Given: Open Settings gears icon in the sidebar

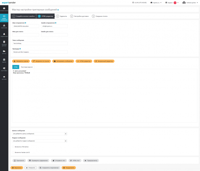Looking at the screenshot, I should pos(4,69).
